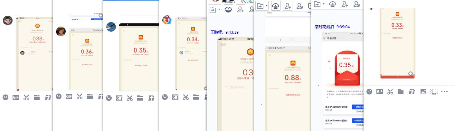
Task: Click 南方沪深300ETF联接C fund row
Action: [x=344, y=123]
